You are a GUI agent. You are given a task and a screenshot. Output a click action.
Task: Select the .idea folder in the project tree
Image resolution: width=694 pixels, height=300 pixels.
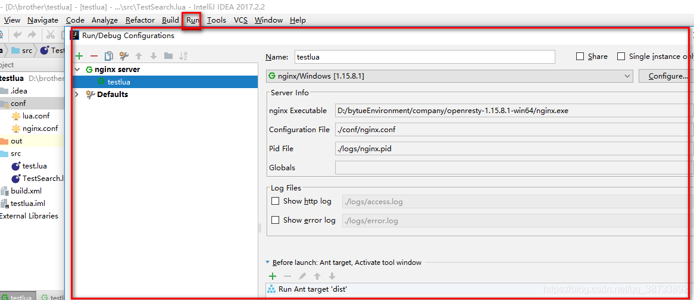click(x=18, y=90)
